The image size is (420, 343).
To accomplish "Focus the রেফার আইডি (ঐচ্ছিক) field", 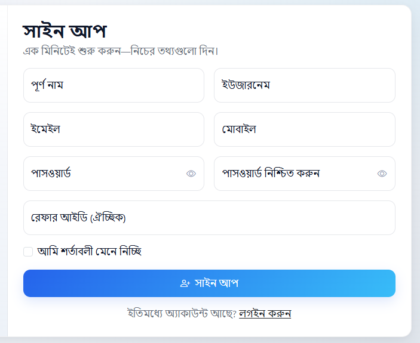I will tap(209, 218).
